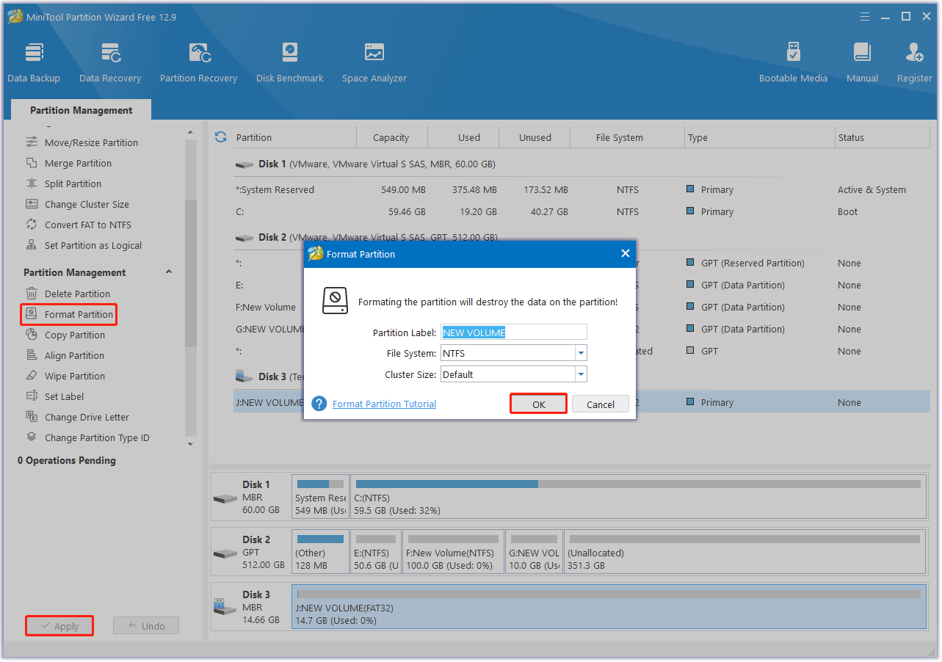Open Format Partition Tutorial link

pyautogui.click(x=384, y=404)
